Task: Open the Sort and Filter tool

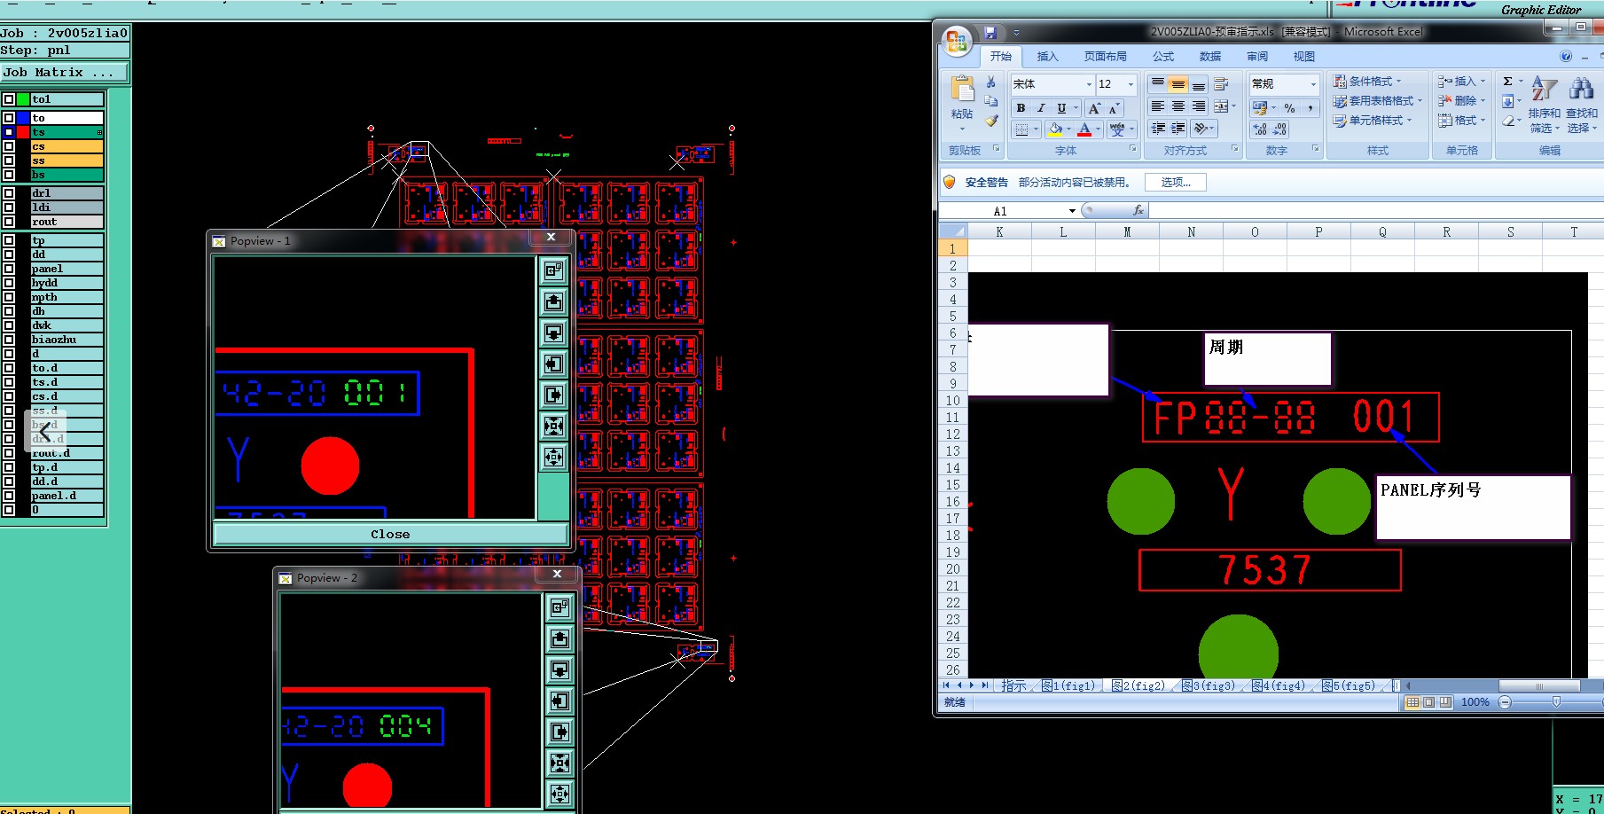Action: tap(1544, 105)
